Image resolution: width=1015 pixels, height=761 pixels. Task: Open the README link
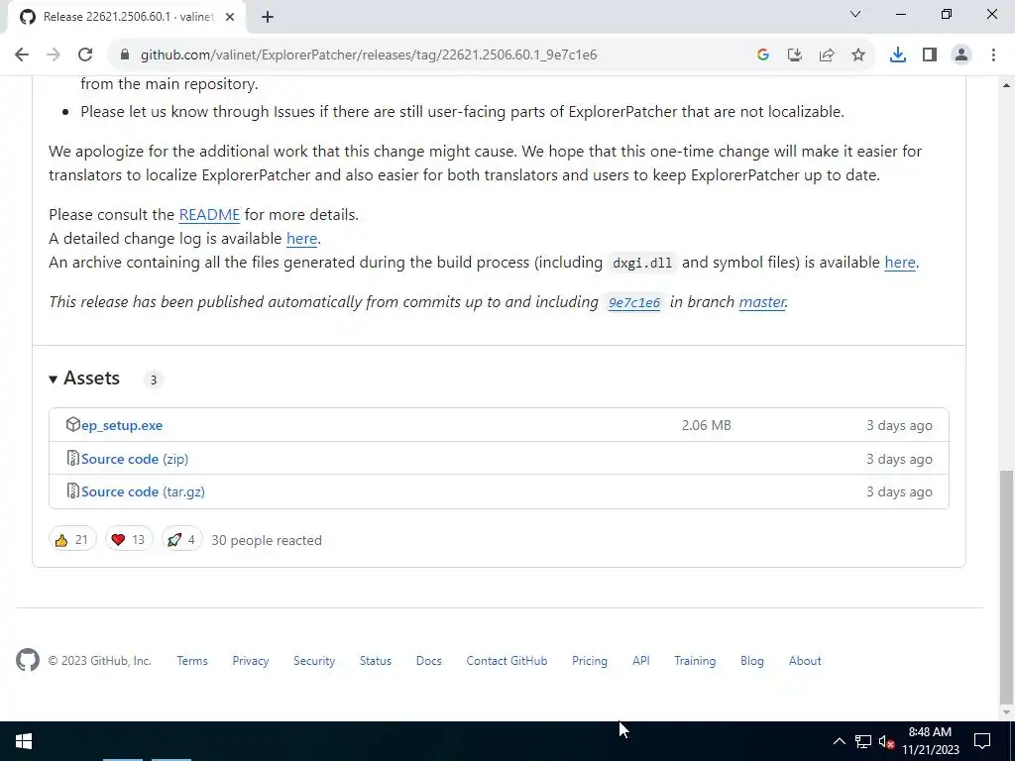[209, 215]
